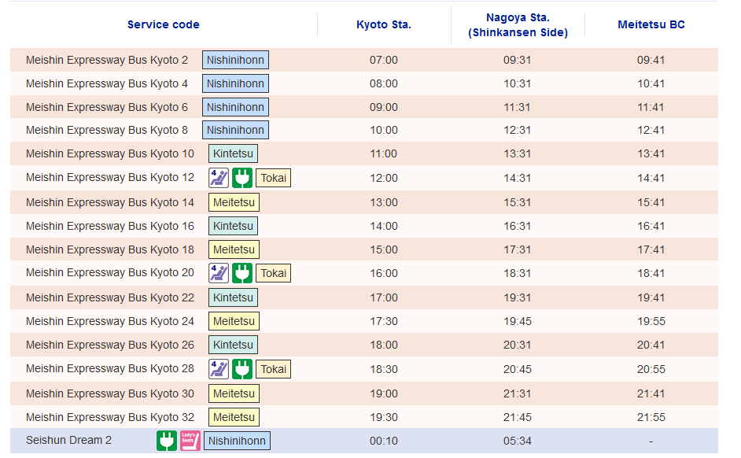Viewport: 741px width, 458px height.
Task: Click the 4-row seat icon for Kyoto 12
Action: point(219,178)
